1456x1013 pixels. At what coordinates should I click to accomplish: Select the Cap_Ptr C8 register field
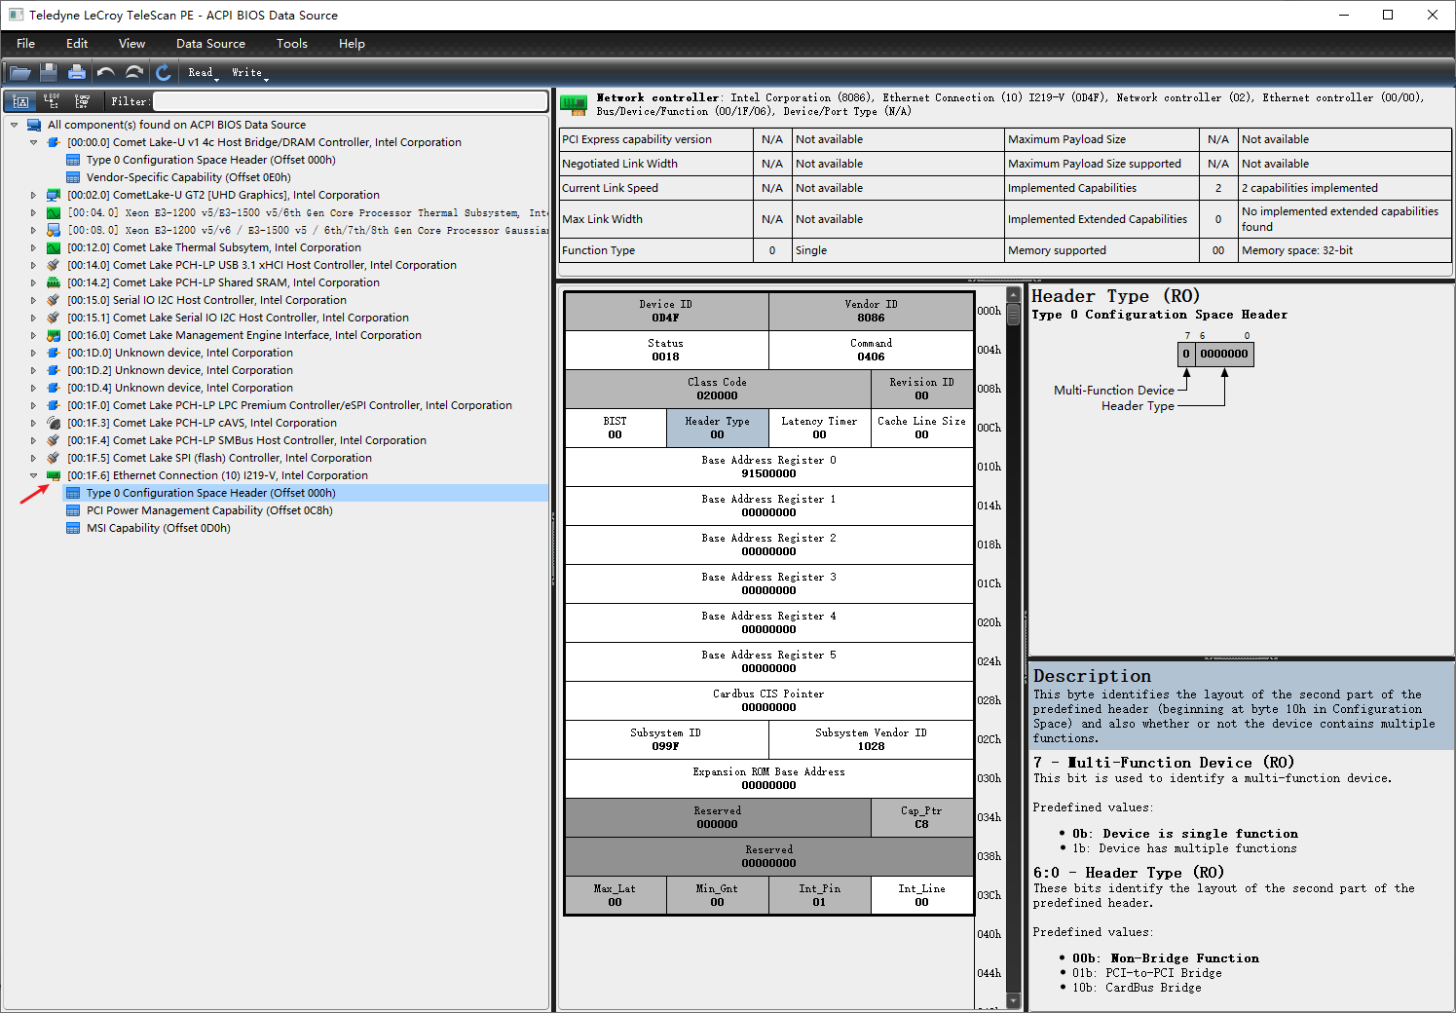(922, 817)
